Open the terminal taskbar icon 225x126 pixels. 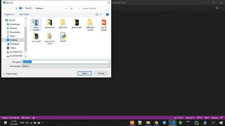[x=188, y=122]
